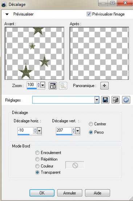Click the greyed-out magnifier zoom icon
The image size is (133, 201).
pos(63,86)
